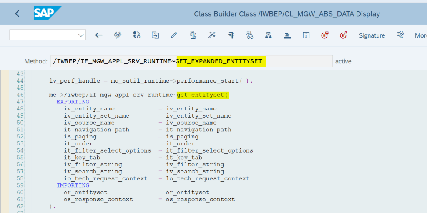Click lo_tech_request_context on line 58
The image size is (427, 213).
208,179
